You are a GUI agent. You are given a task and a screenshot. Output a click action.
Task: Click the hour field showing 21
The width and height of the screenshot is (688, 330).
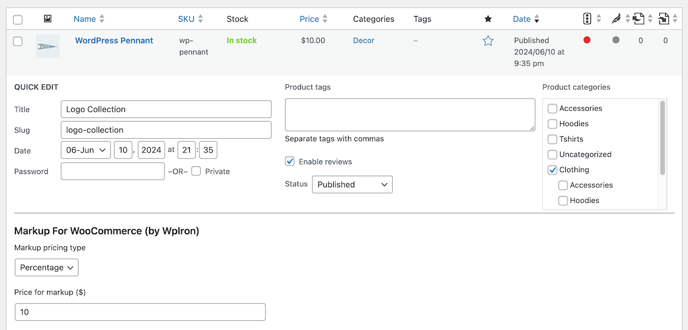[x=186, y=150]
